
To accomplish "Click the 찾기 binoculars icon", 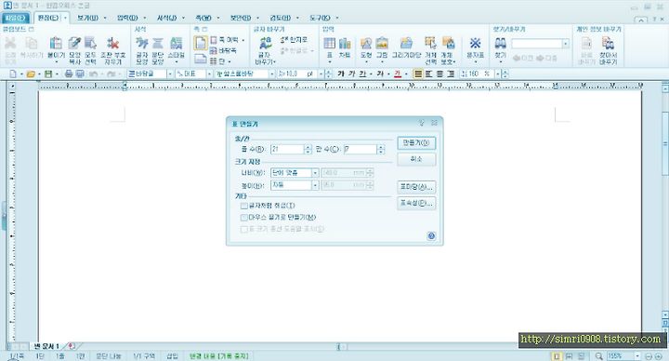I will [x=500, y=43].
